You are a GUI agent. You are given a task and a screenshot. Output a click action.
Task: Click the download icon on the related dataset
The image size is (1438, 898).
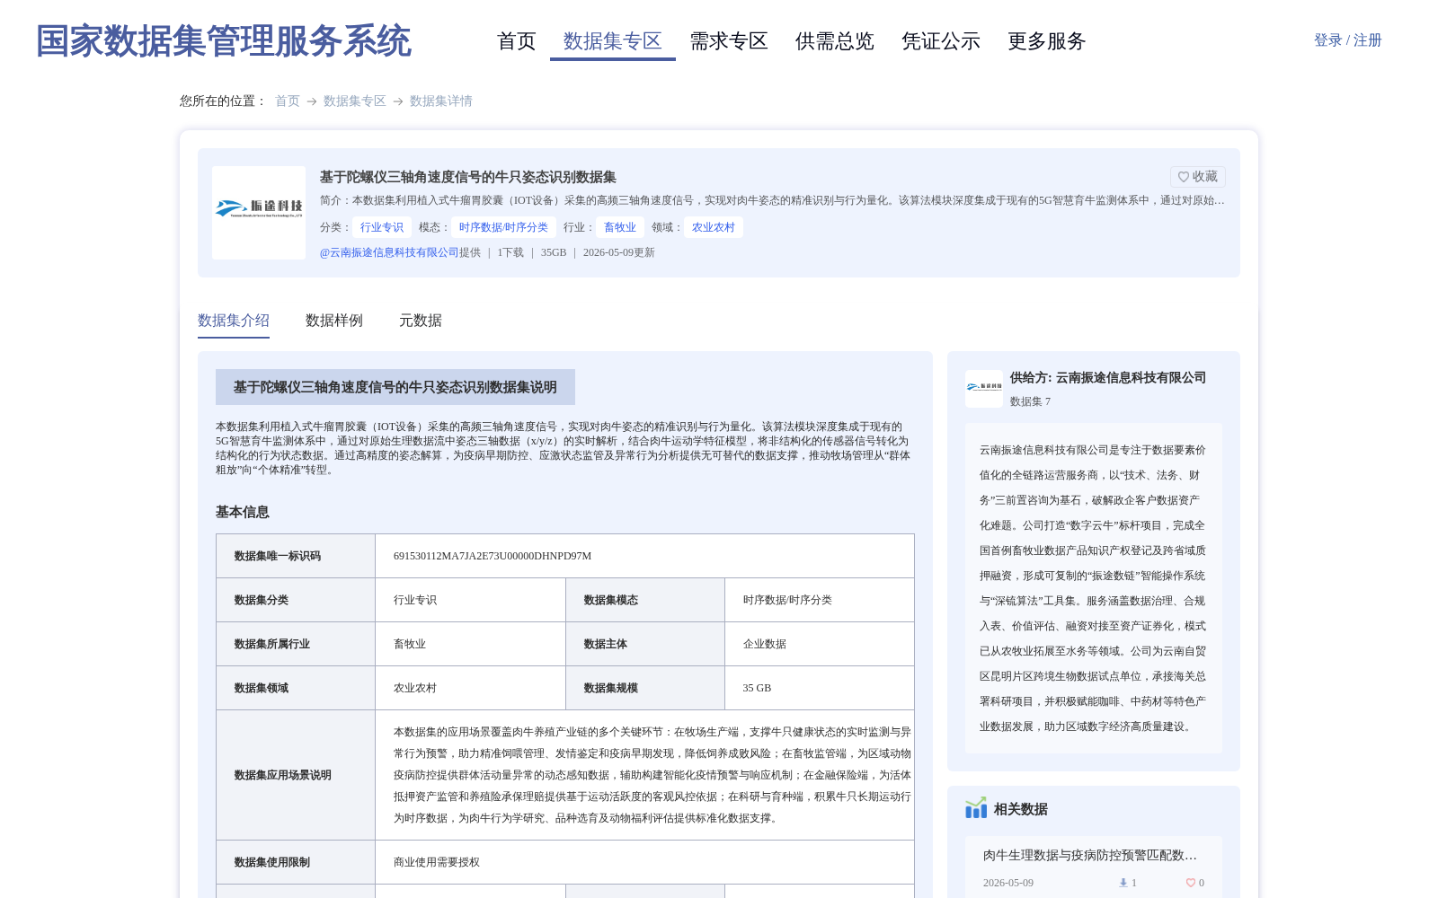[1123, 883]
